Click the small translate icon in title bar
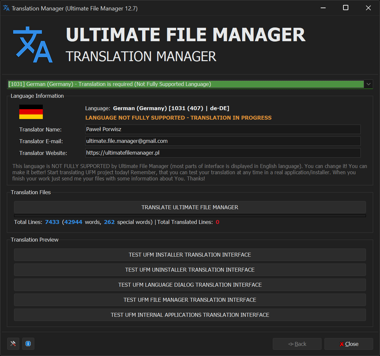Screen dimensions: 380x356 (x=6, y=8)
